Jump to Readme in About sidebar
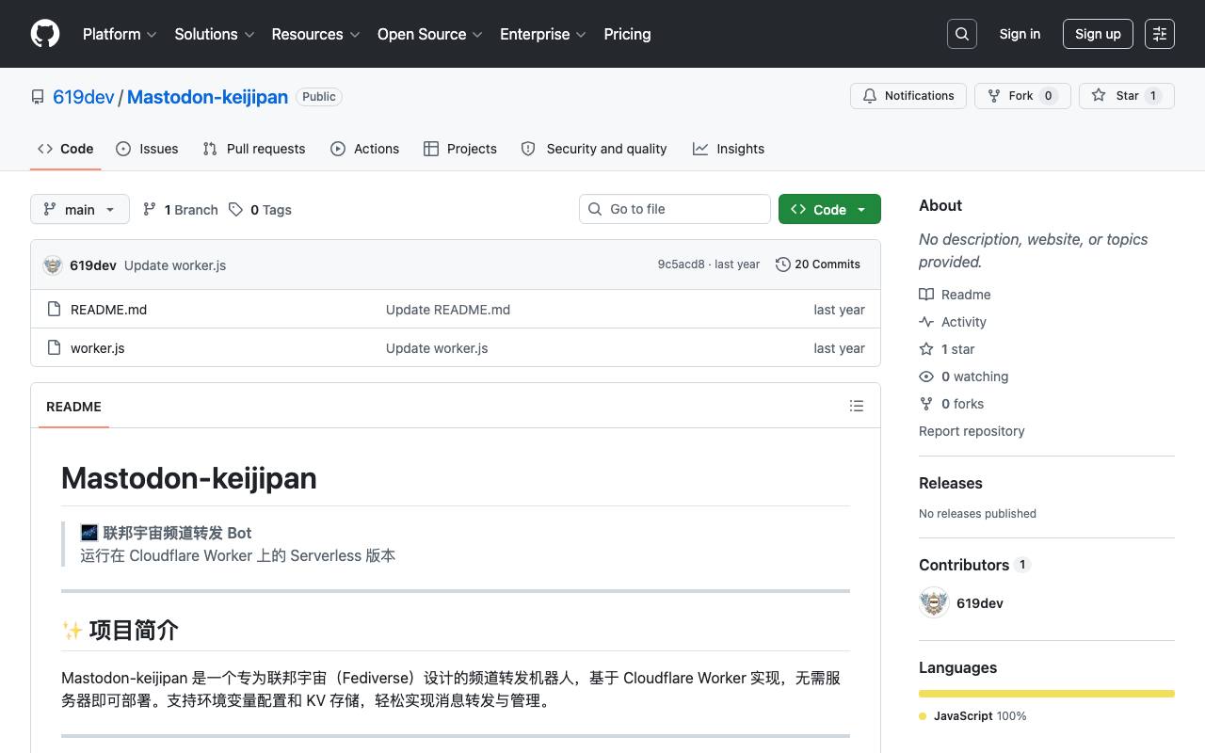This screenshot has width=1205, height=753. [x=955, y=295]
